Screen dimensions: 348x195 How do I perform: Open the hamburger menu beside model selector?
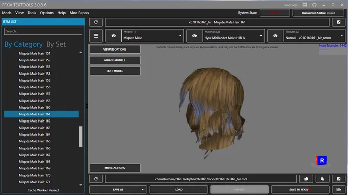pos(96,36)
